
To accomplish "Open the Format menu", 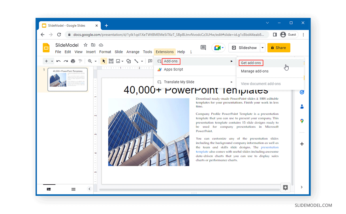I will 105,52.
